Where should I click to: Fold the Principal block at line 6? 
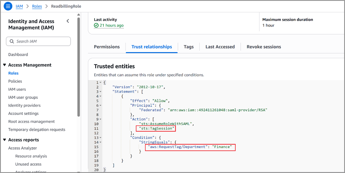click(100, 105)
